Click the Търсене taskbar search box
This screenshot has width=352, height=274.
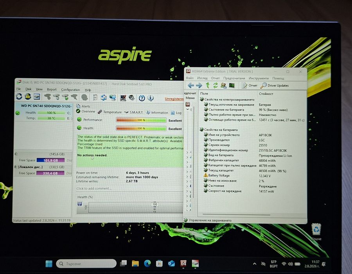tap(86, 263)
